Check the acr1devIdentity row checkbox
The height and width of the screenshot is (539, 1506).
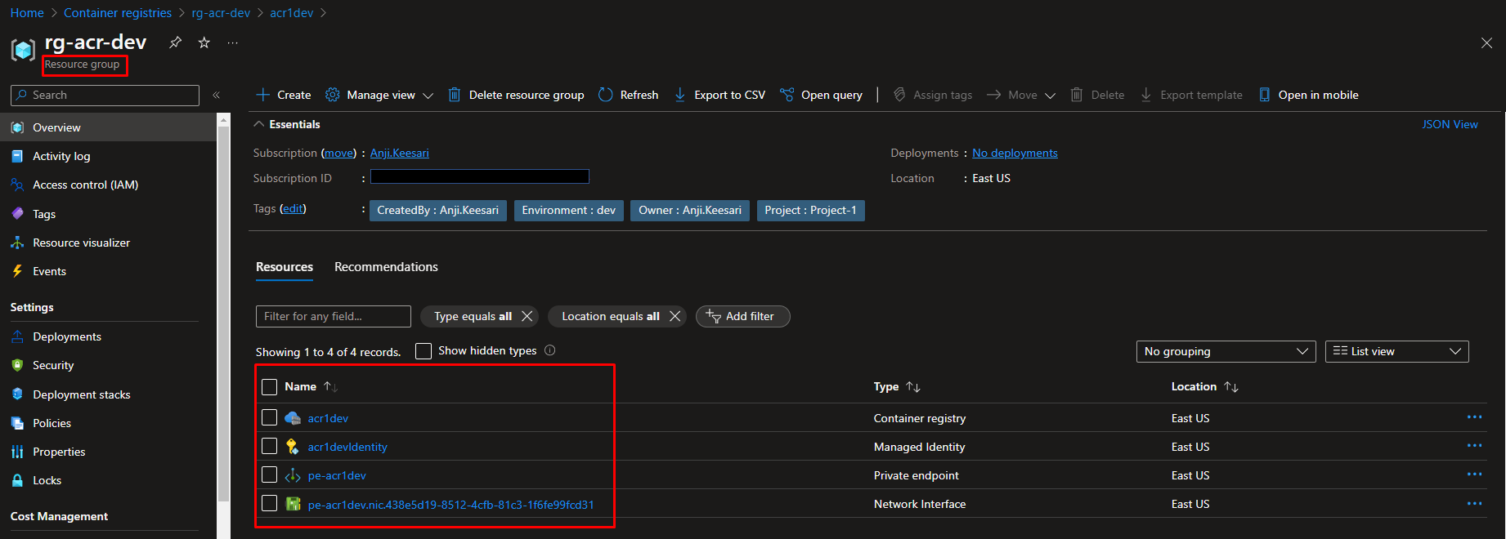tap(270, 446)
